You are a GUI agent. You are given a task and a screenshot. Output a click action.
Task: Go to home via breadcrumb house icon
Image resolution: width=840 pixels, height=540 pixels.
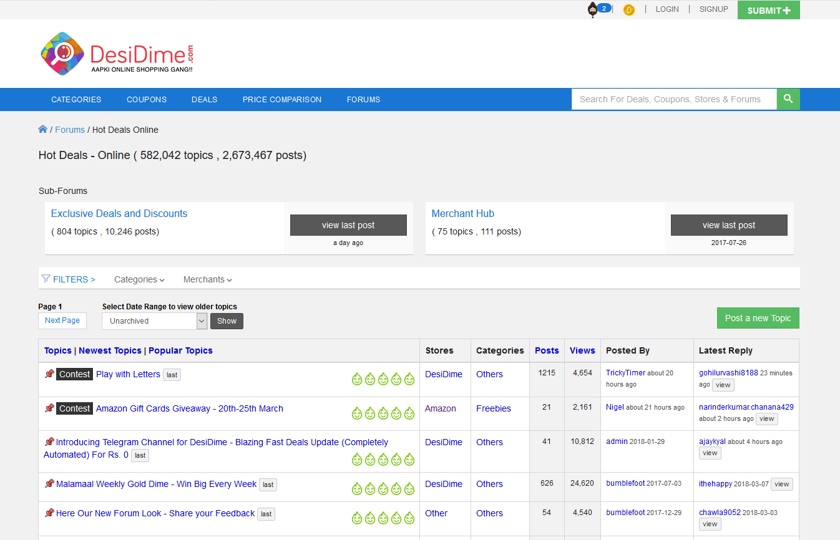[43, 129]
